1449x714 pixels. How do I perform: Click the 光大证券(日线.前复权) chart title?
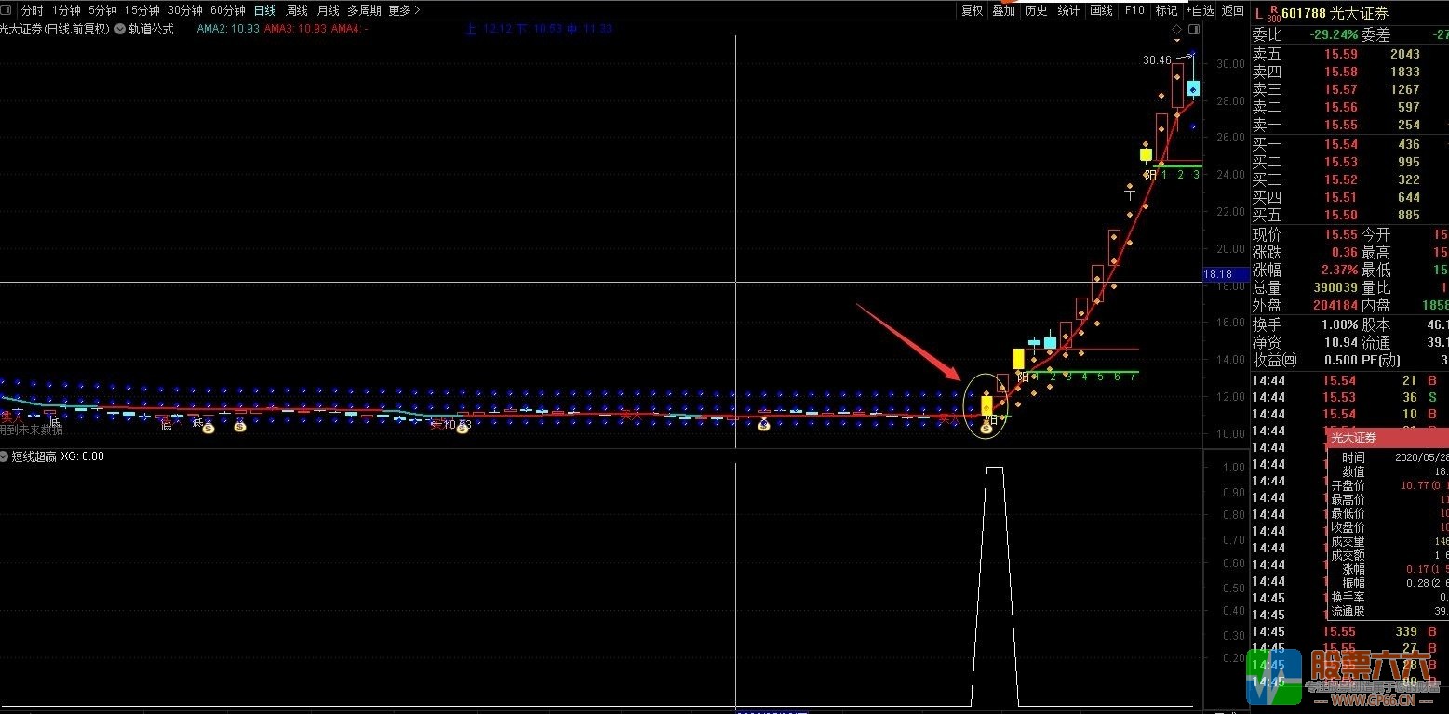[55, 29]
